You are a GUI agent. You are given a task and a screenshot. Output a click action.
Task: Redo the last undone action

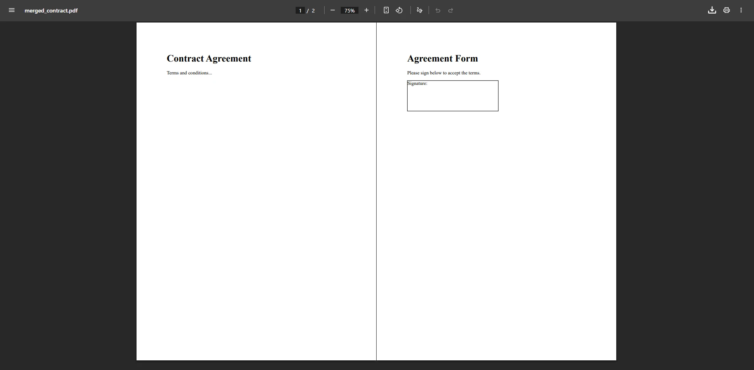451,10
